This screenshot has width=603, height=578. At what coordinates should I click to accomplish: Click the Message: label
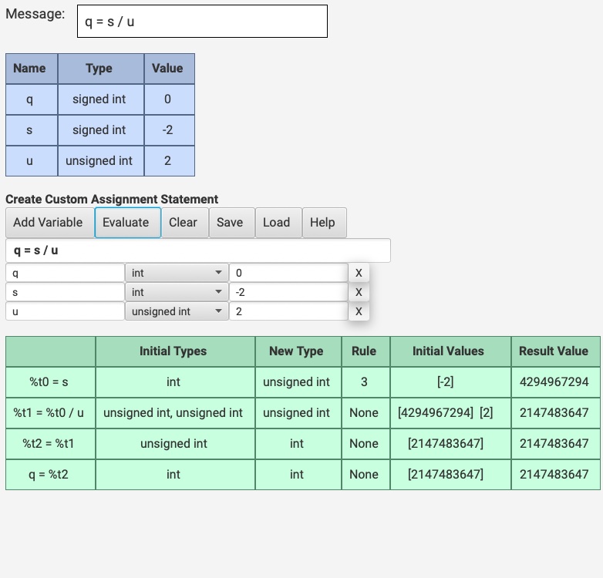[35, 14]
